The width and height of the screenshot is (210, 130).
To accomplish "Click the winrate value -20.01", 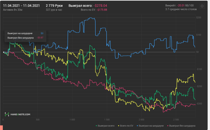I will click(x=181, y=5).
